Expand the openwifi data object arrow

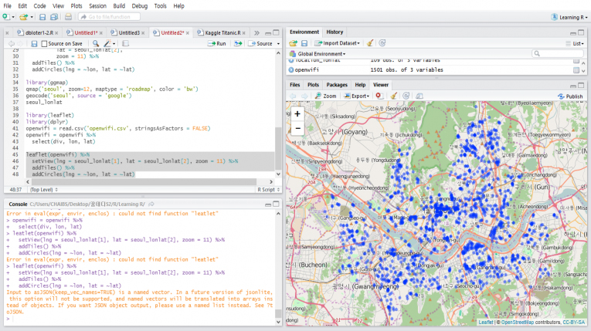291,70
